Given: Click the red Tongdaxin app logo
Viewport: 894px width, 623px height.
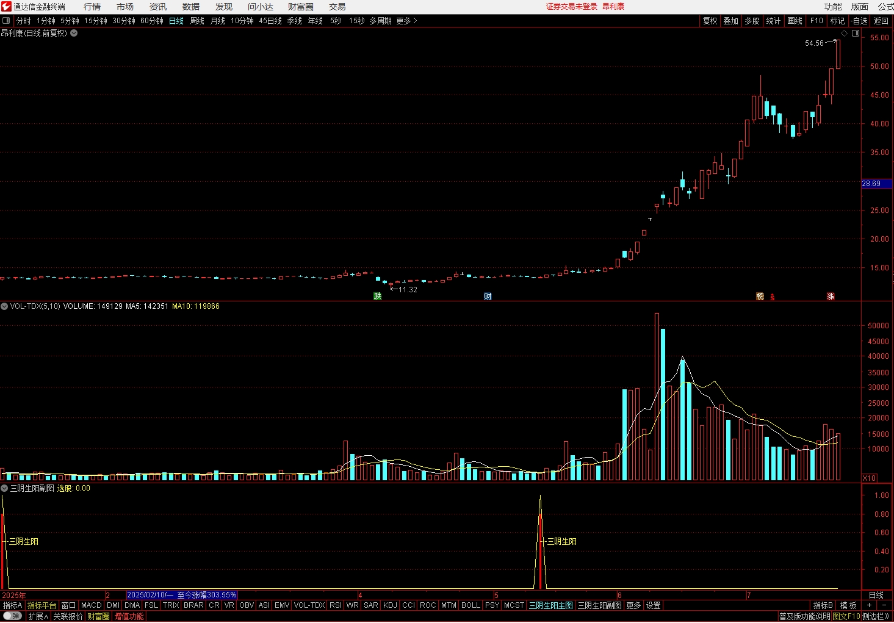Looking at the screenshot, I should coord(6,7).
